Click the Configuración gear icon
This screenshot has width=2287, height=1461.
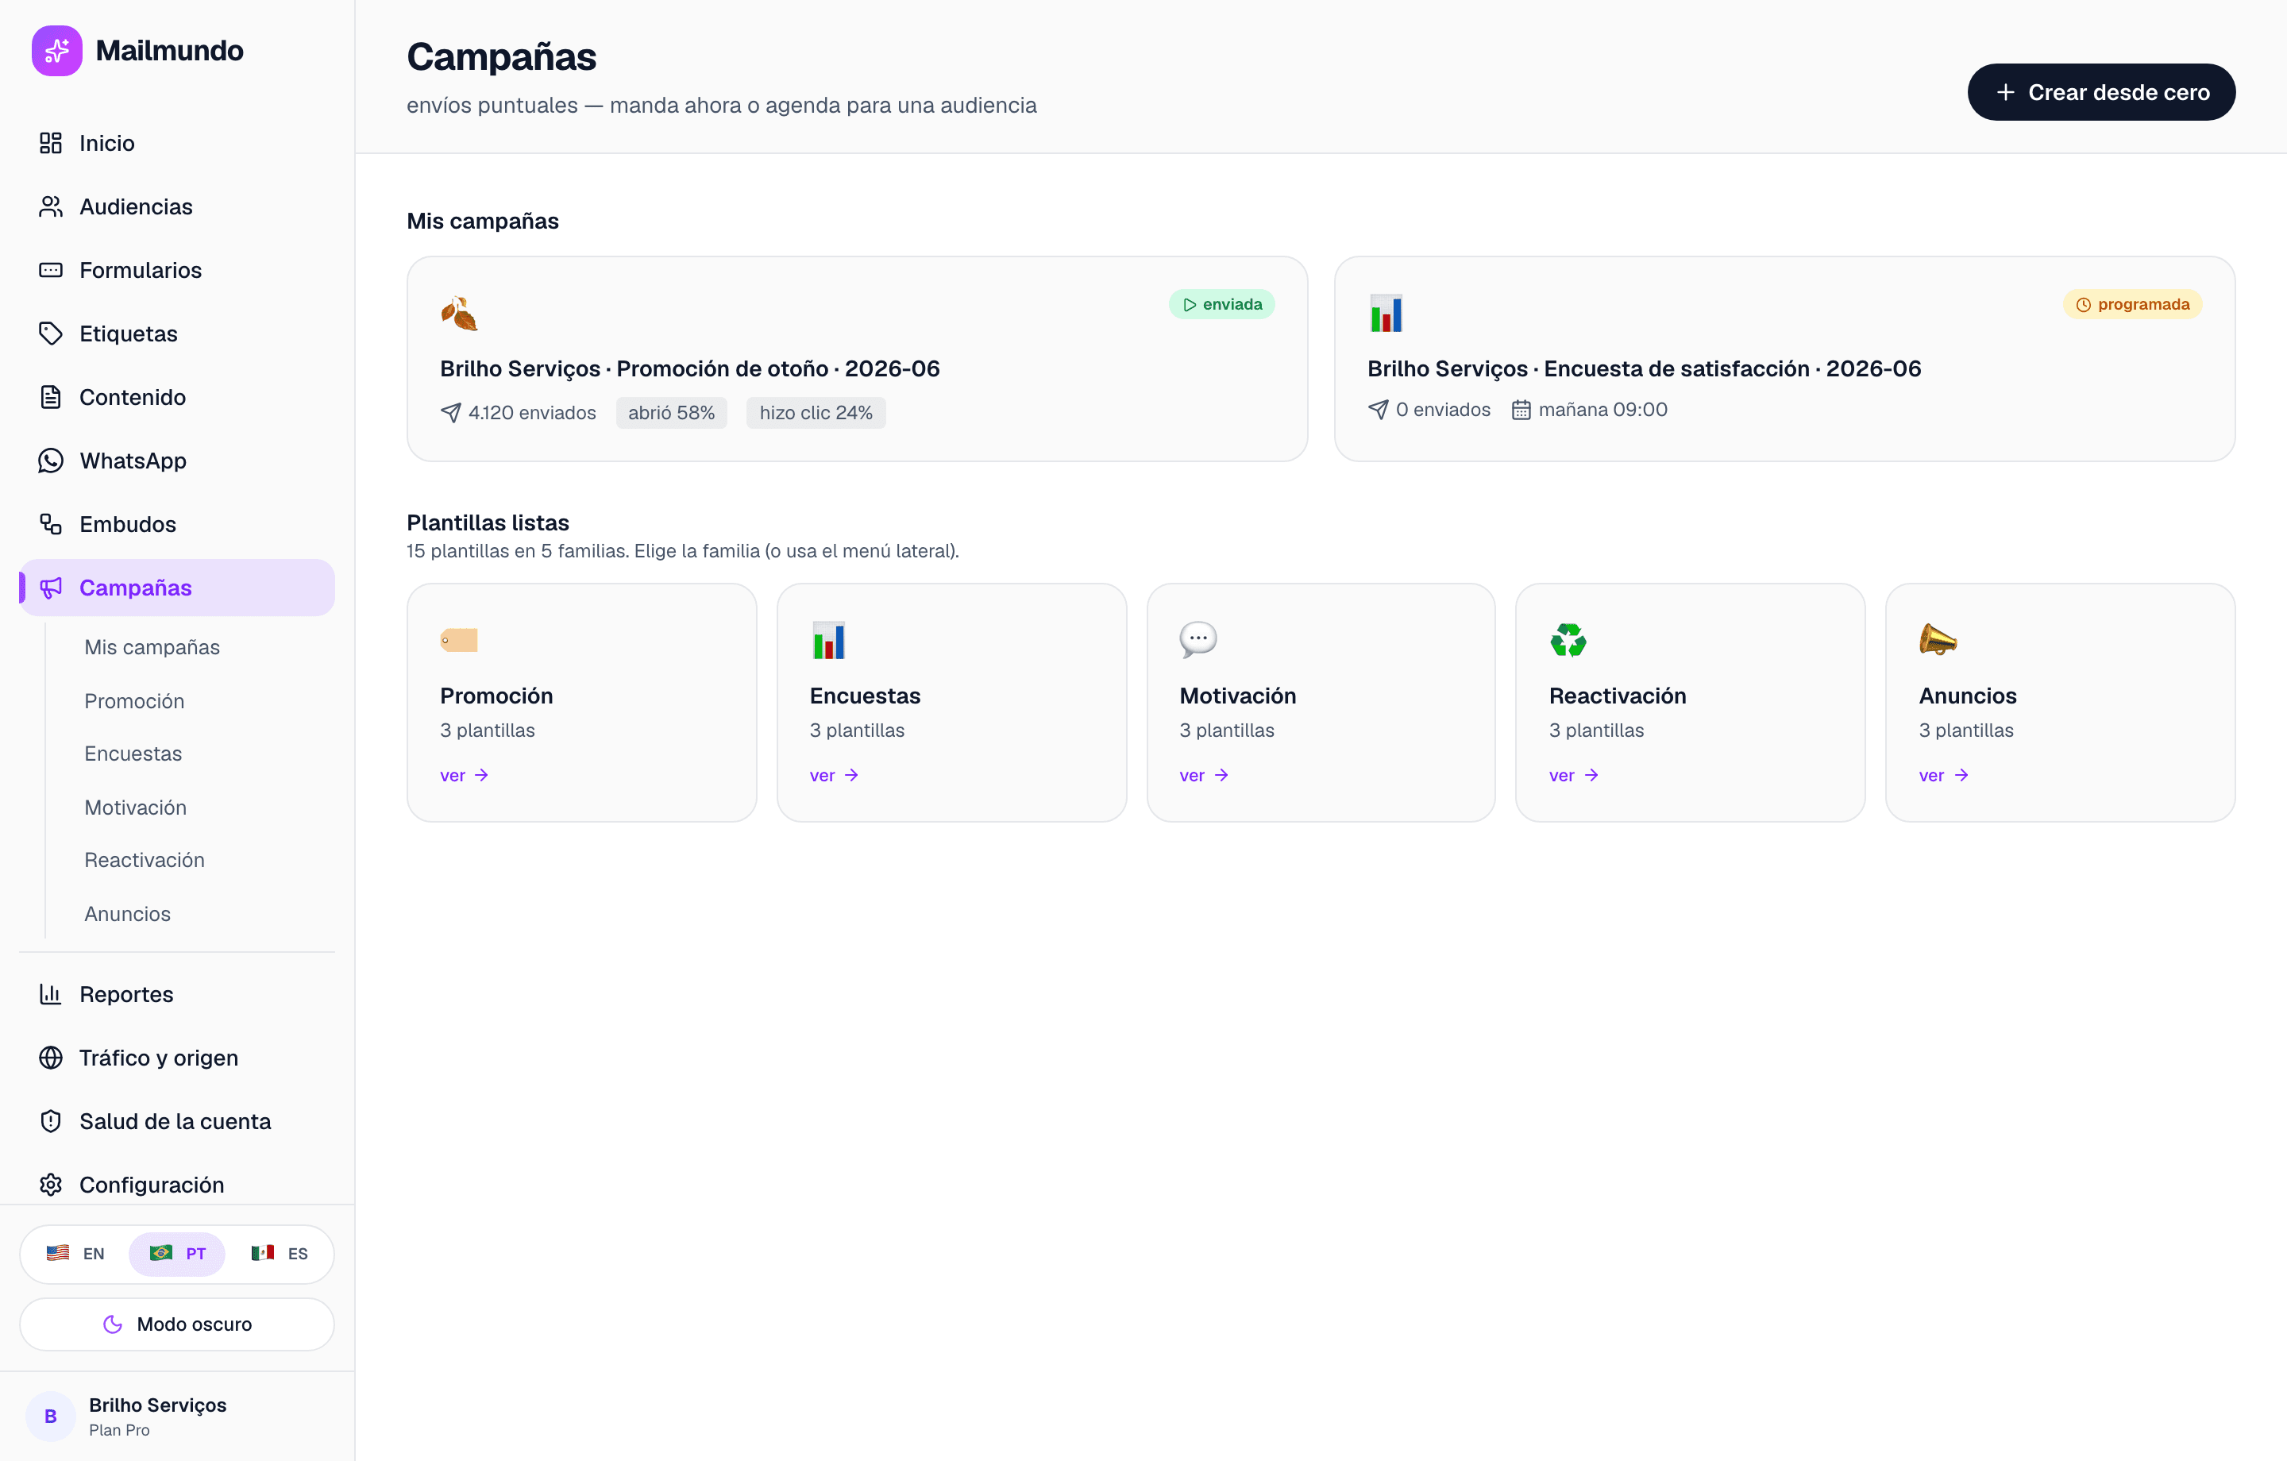pos(50,1185)
